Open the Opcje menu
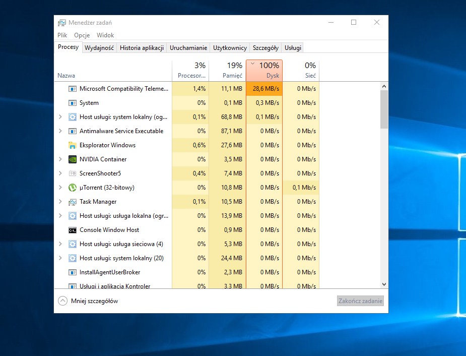Screen dimensions: 466x356 [x=82, y=35]
